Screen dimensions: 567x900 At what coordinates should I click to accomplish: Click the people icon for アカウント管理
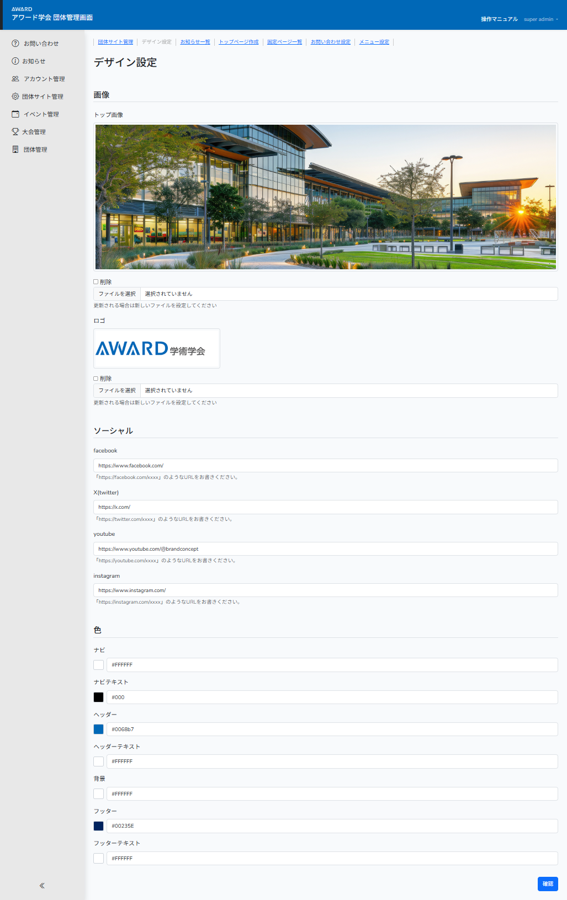15,79
